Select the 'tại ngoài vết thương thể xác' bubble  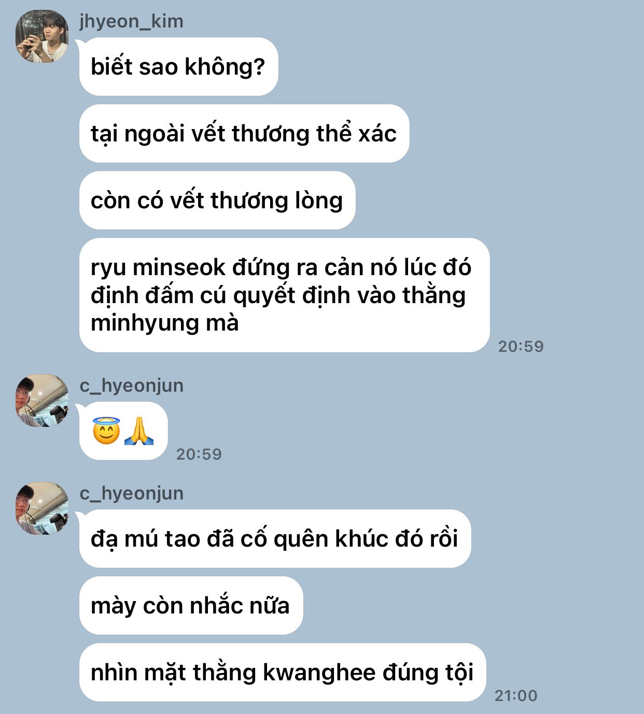[x=244, y=133]
